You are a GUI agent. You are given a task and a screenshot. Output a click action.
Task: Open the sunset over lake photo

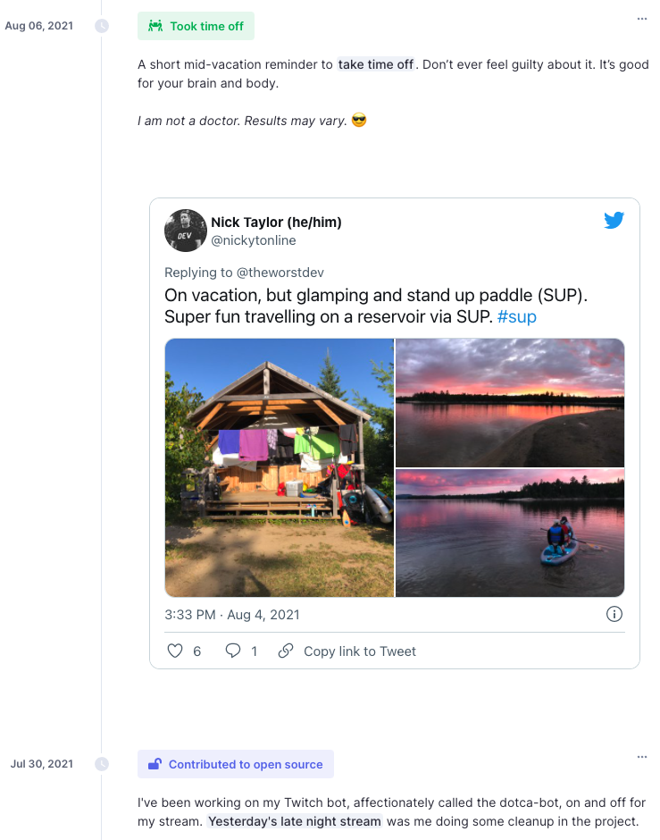coord(510,402)
